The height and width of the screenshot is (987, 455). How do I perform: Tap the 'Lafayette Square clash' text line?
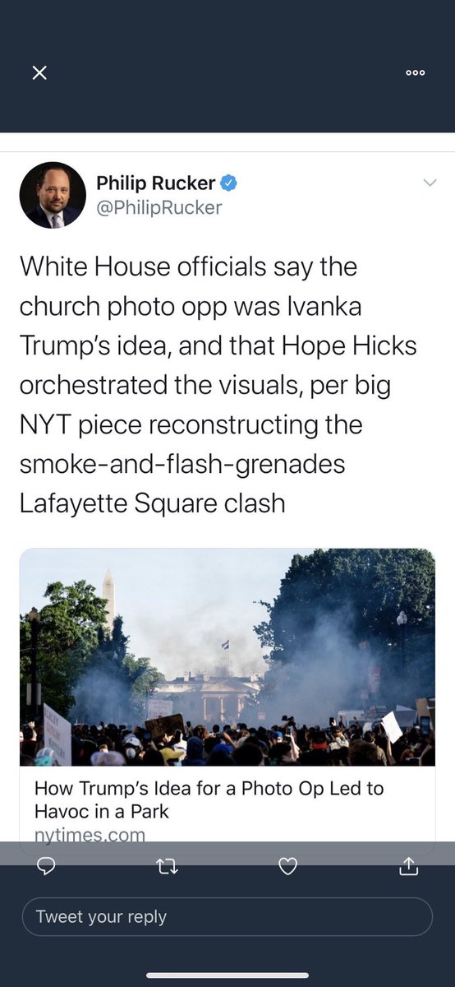153,503
